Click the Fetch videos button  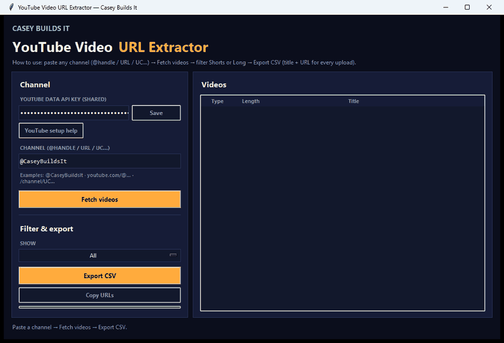[x=100, y=199]
